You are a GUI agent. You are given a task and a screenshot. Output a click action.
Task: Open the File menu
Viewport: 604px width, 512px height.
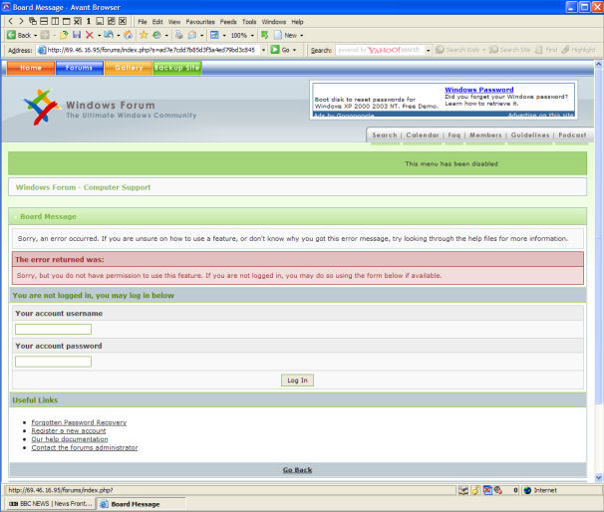point(143,22)
